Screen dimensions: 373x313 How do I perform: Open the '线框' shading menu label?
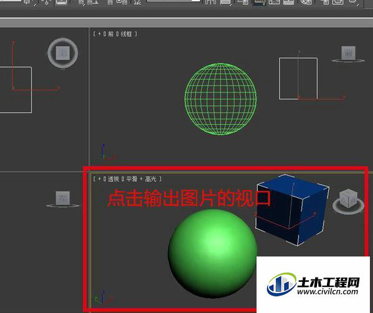[126, 34]
